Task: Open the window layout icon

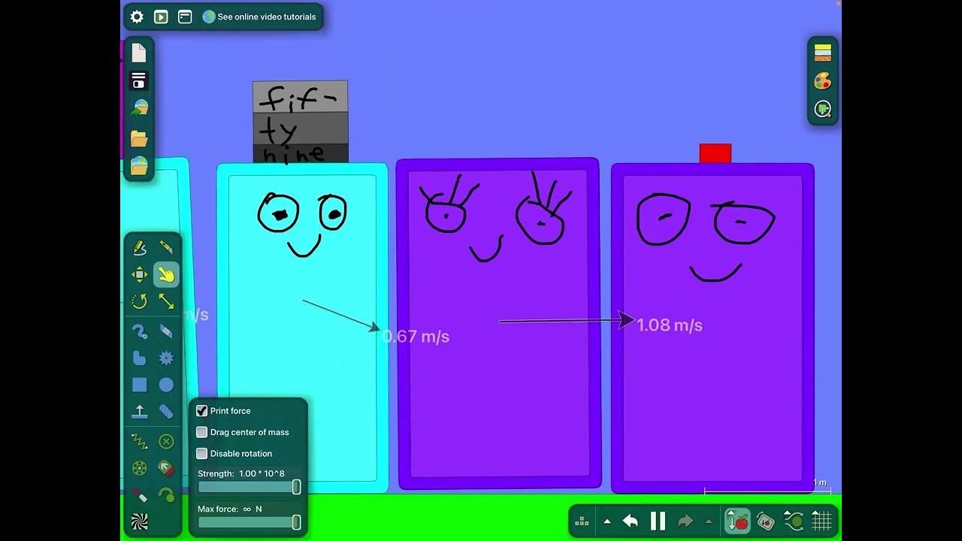Action: [185, 17]
